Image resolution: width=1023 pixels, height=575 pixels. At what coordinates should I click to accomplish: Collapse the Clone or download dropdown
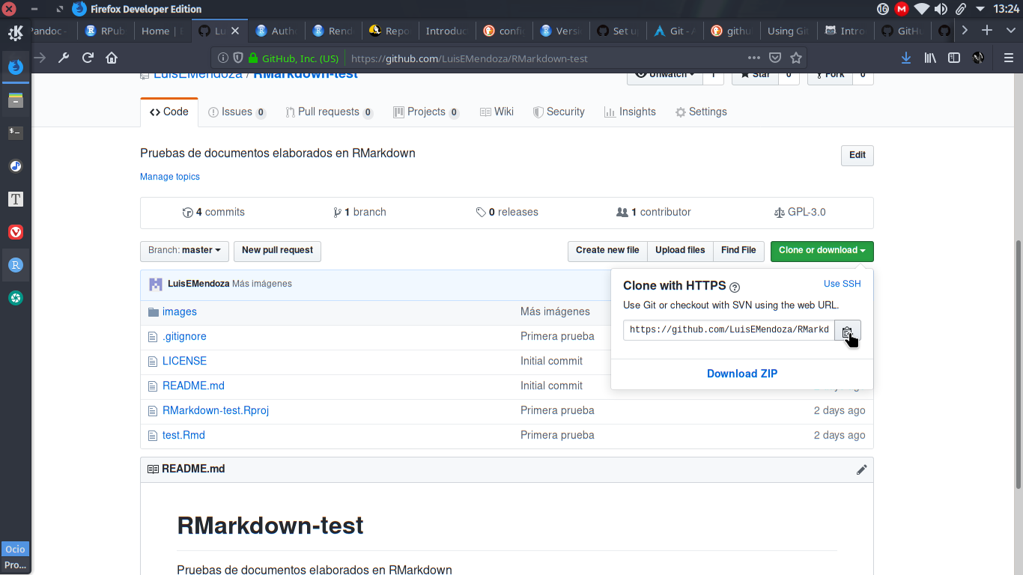tap(822, 251)
